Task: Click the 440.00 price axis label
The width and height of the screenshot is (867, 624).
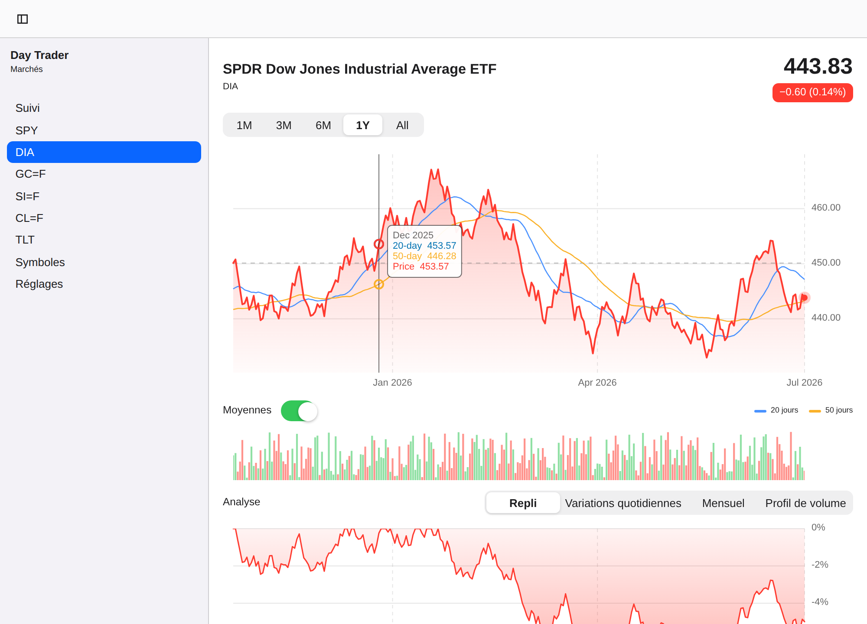Action: [826, 318]
